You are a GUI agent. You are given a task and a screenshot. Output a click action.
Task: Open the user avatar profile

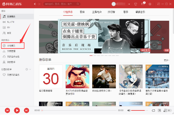(x=114, y=4)
